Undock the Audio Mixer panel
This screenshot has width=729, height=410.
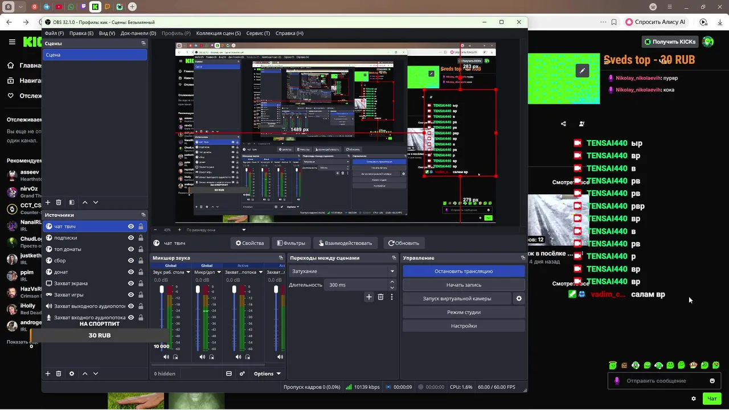click(281, 258)
